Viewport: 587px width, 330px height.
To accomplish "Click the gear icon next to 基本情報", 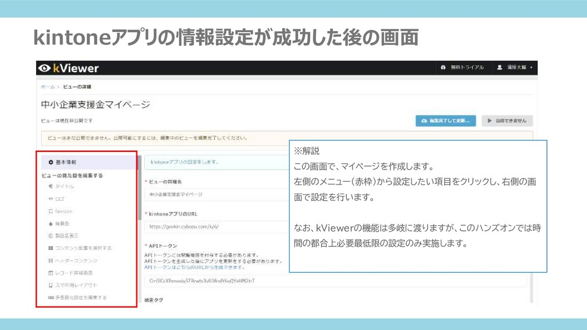I will coord(51,162).
